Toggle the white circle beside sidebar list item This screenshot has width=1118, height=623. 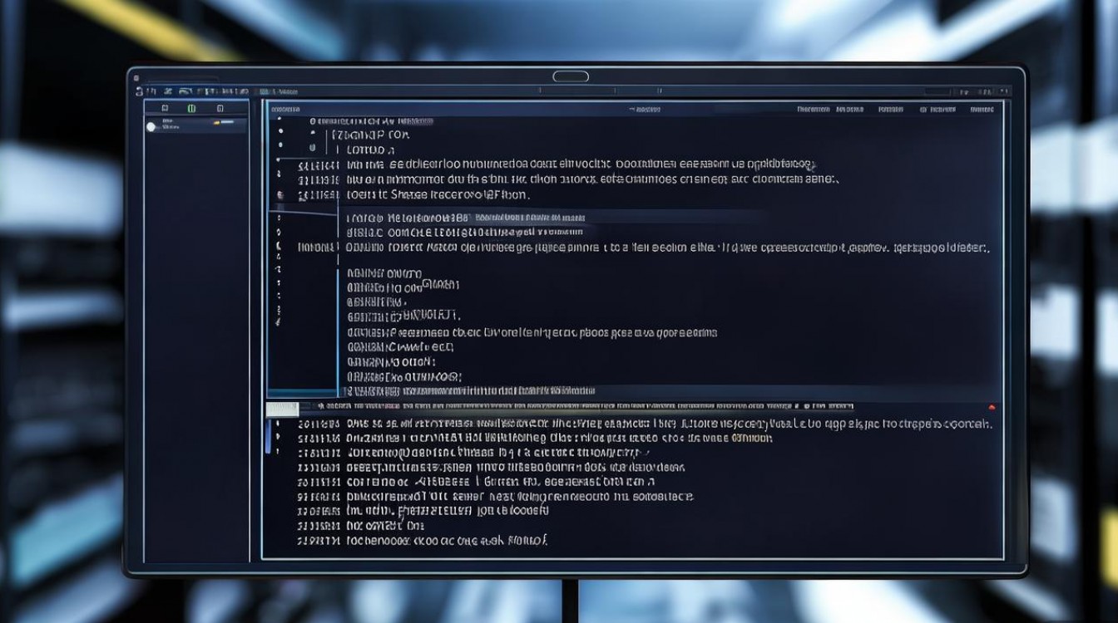151,126
